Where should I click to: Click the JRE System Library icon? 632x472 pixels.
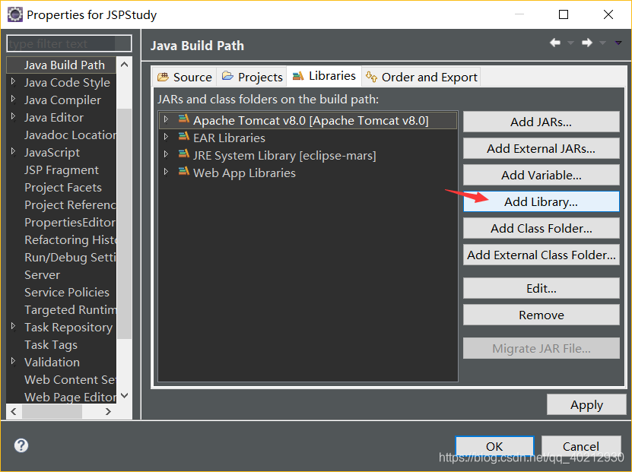pos(184,154)
